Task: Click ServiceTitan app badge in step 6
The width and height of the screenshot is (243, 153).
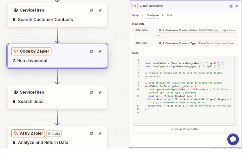Action: (29, 10)
